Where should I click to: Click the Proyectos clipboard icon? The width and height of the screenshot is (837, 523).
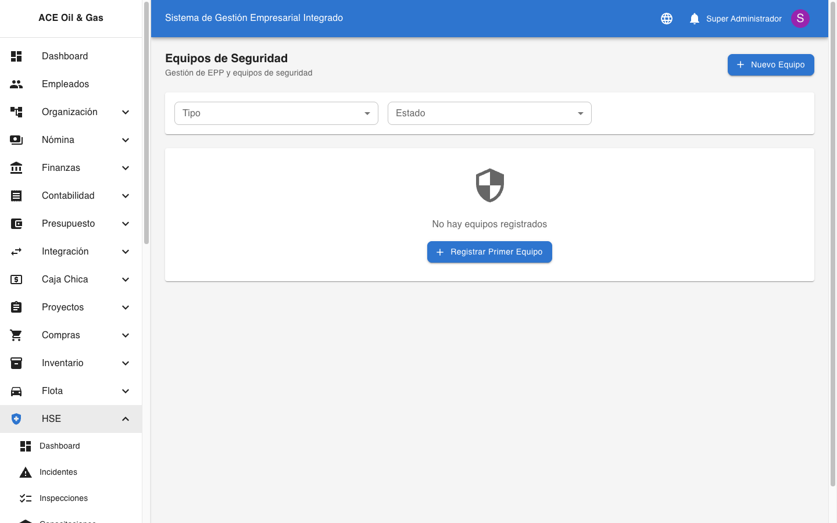tap(16, 307)
